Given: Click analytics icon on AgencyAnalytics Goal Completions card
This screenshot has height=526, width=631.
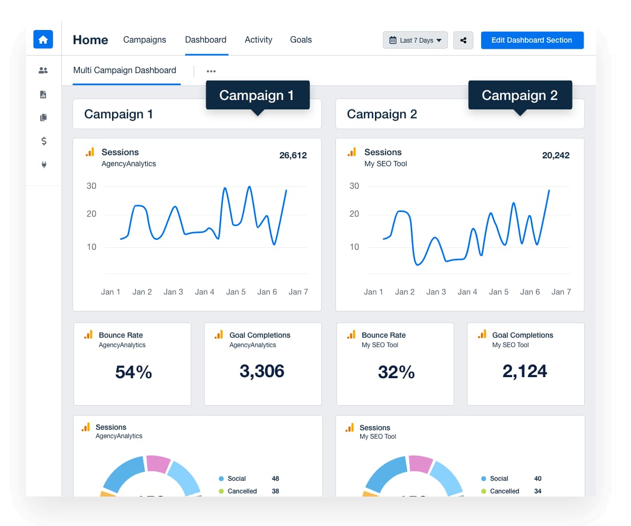Looking at the screenshot, I should (x=219, y=335).
